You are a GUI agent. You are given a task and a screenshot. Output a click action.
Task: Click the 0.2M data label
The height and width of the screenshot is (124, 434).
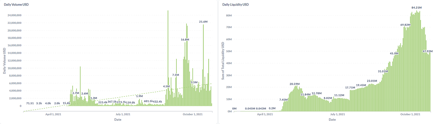point(272,108)
